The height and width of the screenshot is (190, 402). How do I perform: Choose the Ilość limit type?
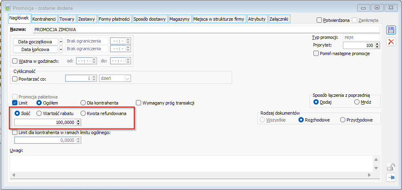coord(17,113)
